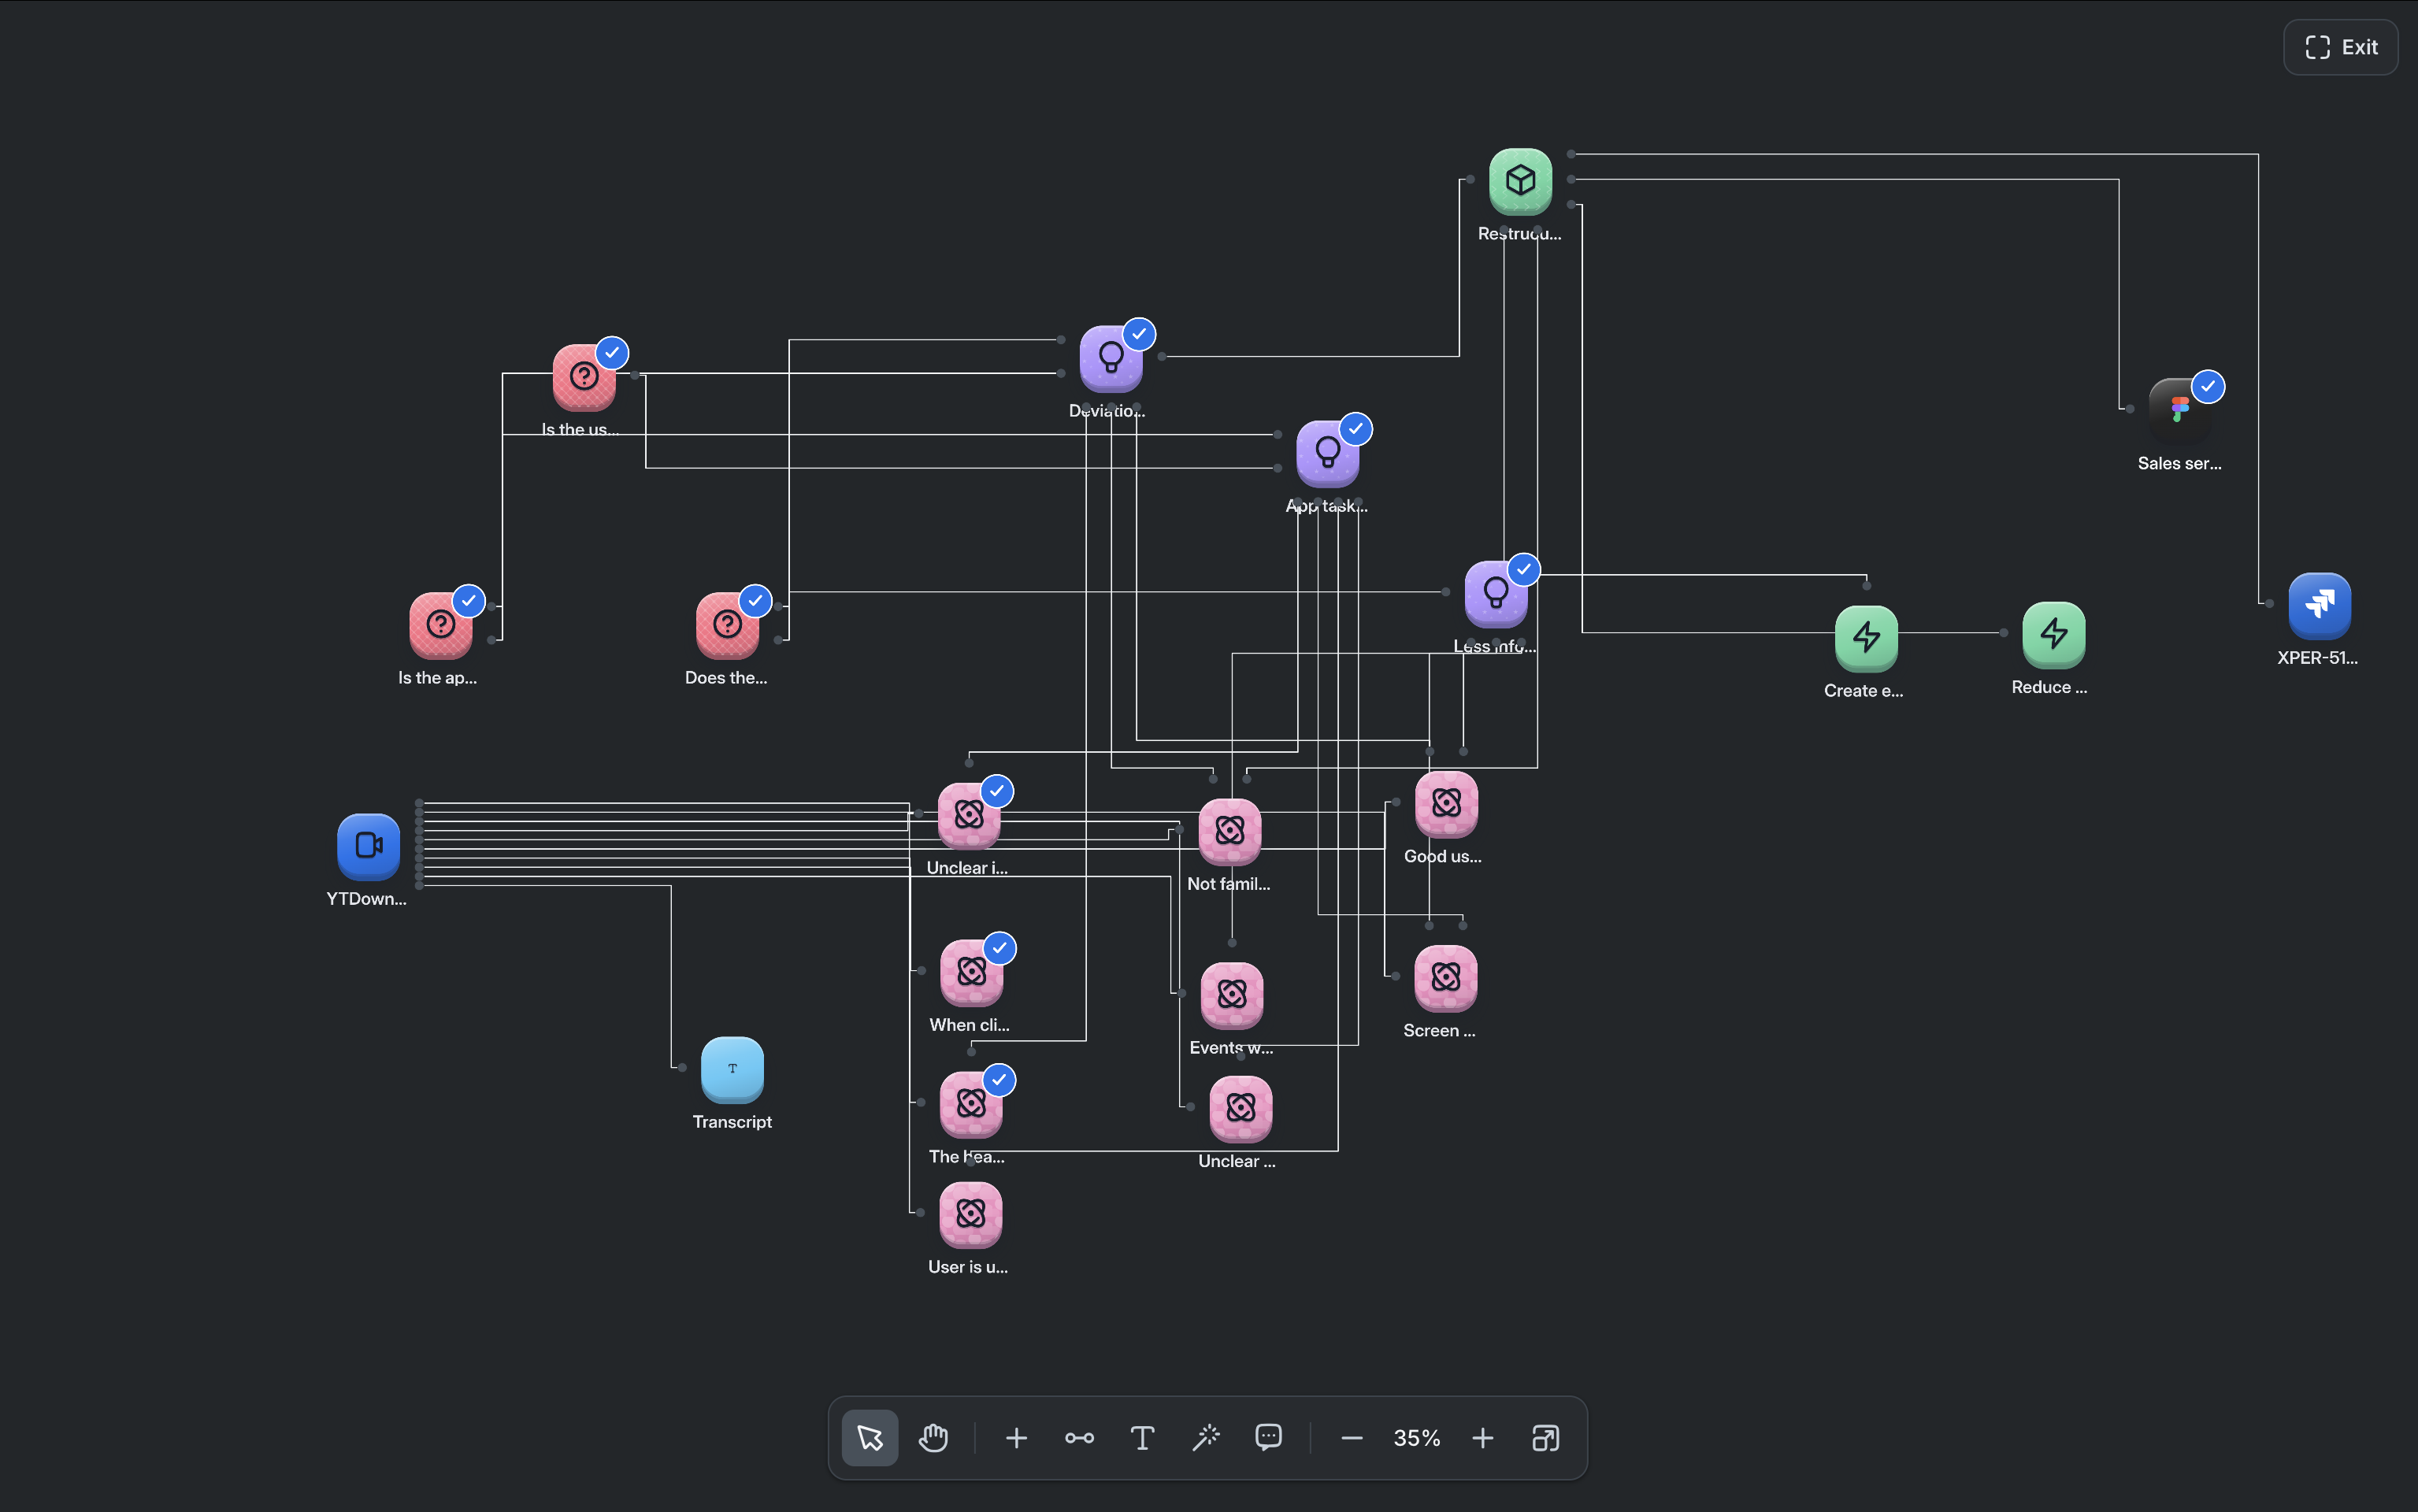
Task: Toggle checkmark badge on 'Is the ap...' node
Action: (x=469, y=601)
